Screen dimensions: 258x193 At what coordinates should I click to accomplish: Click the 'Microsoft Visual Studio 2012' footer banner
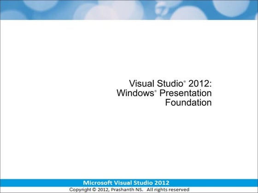(129, 183)
